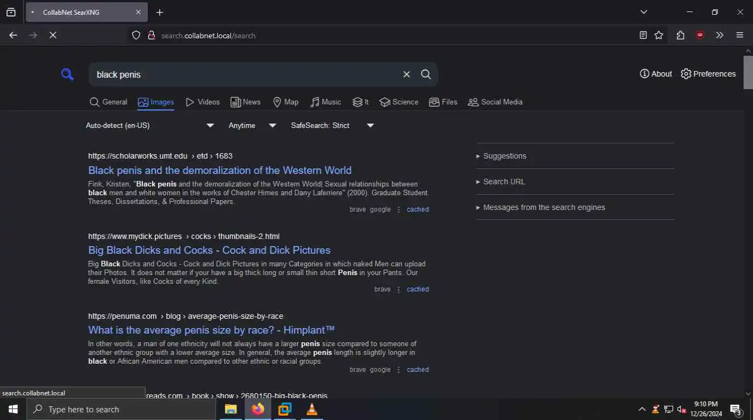Open the Files tab
Viewport: 753px width, 420px height.
click(x=443, y=102)
